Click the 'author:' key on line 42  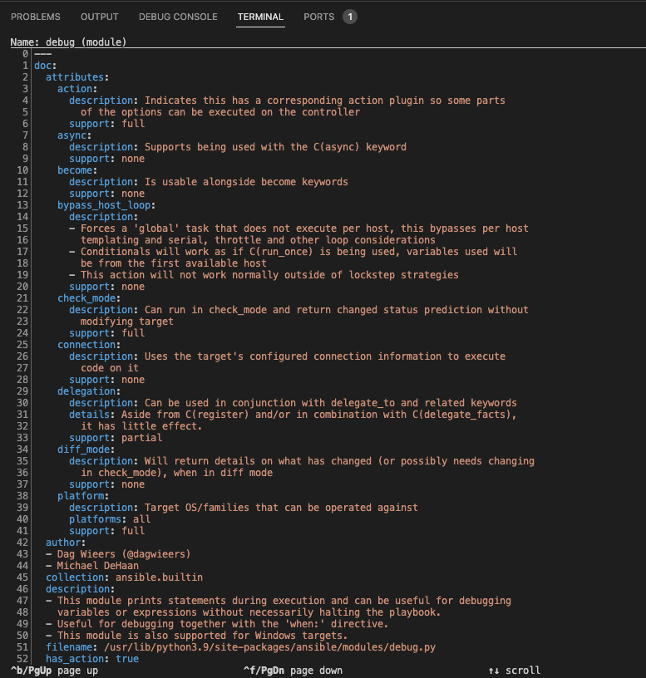66,543
